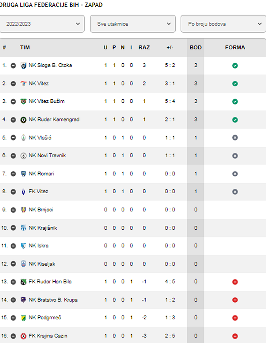Click the grey draw form icon for NK Vlašić
Viewport: 266px width, 343px height.
click(x=235, y=138)
